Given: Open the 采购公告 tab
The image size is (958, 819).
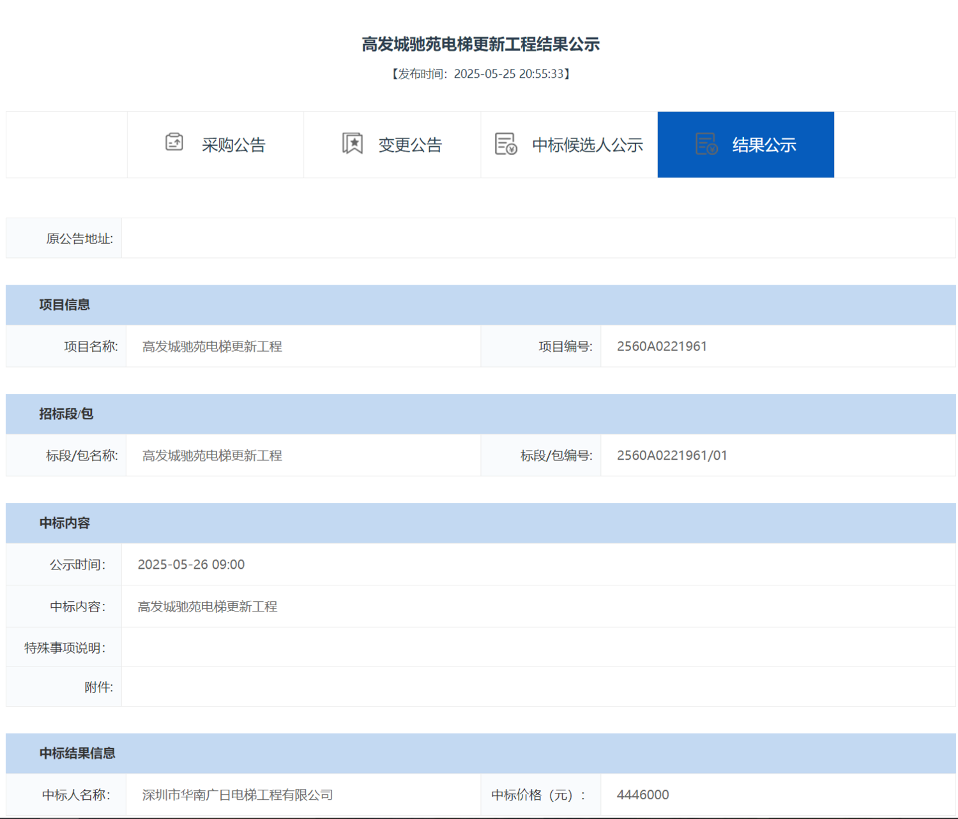Looking at the screenshot, I should (x=215, y=144).
